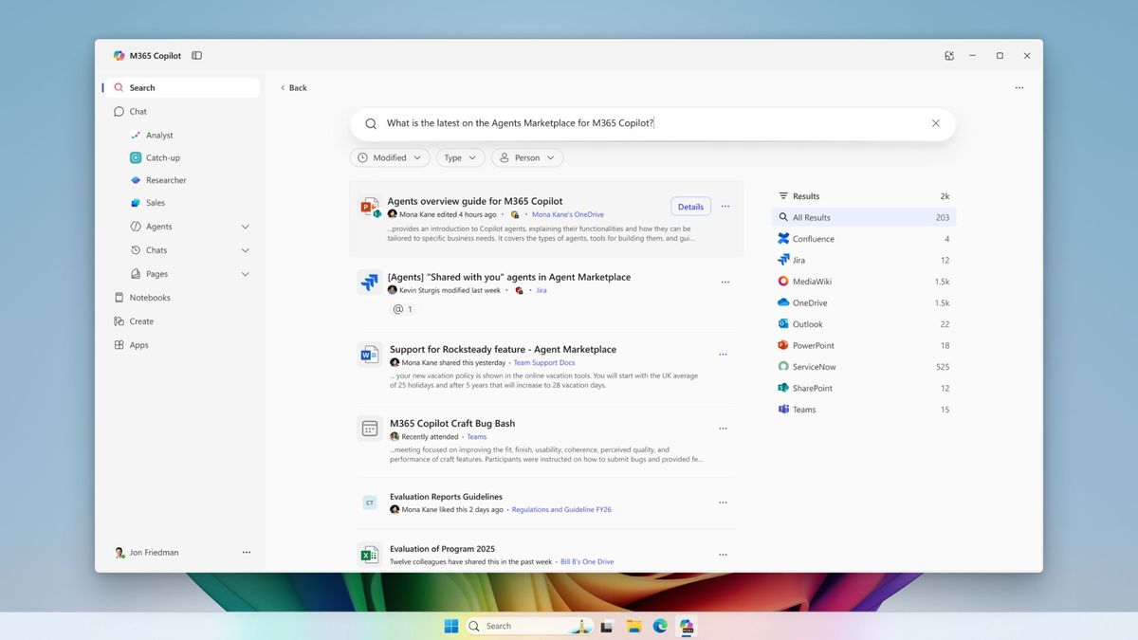Open the top-right ellipsis menu
The image size is (1138, 640).
[x=1019, y=87]
